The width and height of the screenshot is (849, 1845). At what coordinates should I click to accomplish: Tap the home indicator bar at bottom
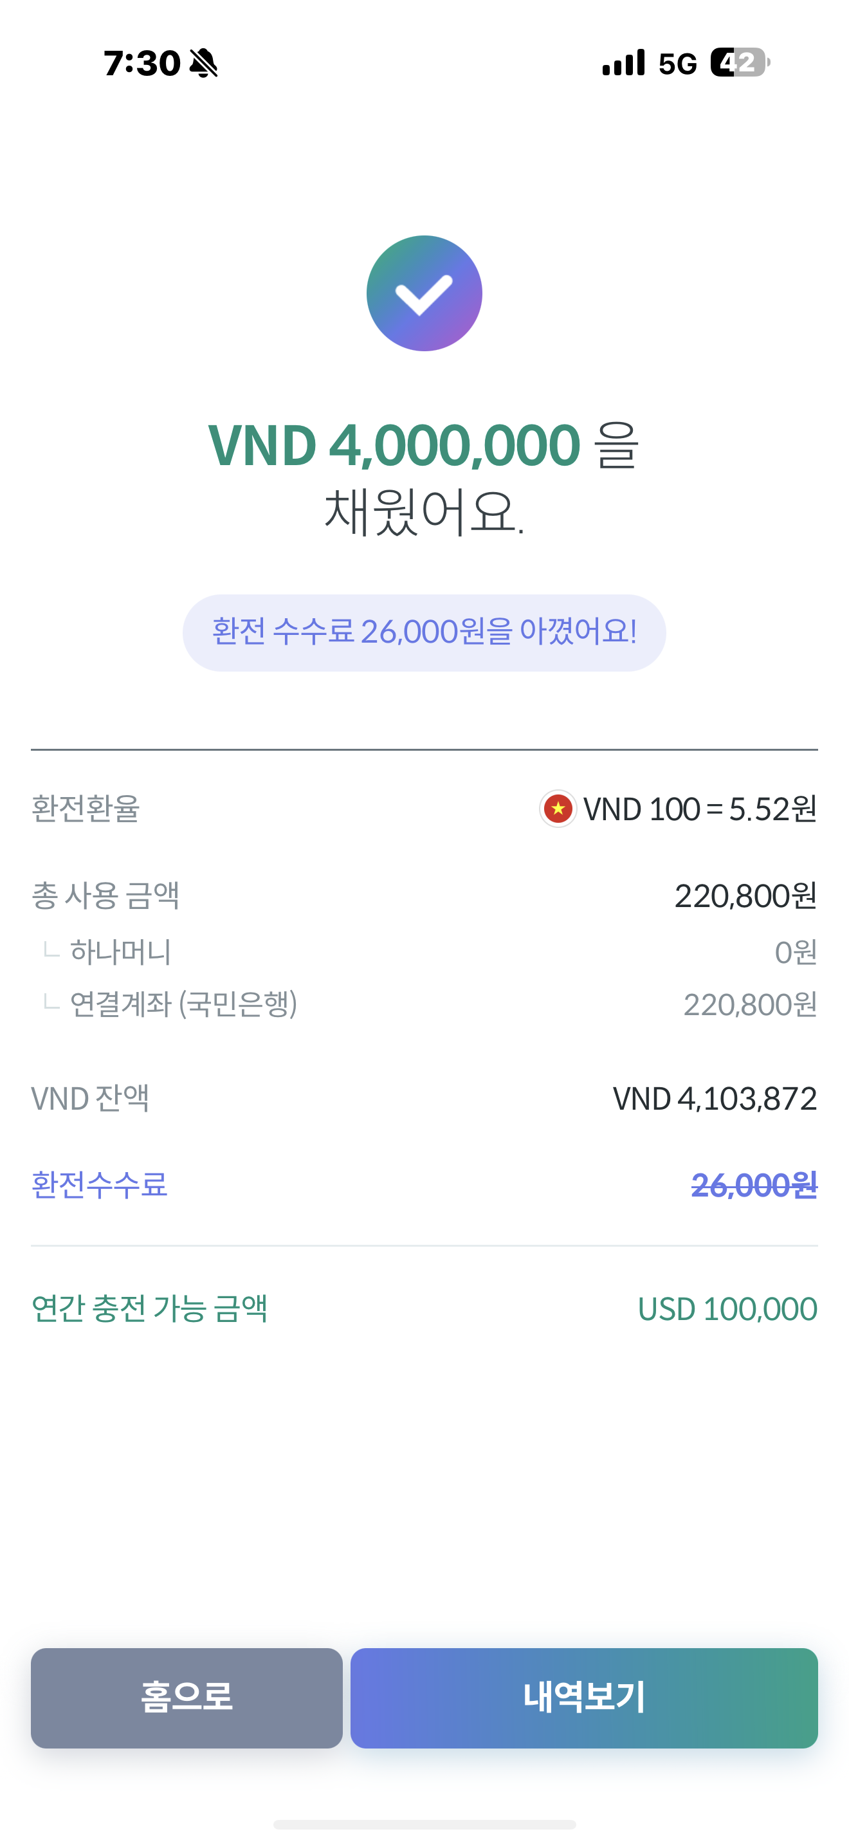click(424, 1824)
